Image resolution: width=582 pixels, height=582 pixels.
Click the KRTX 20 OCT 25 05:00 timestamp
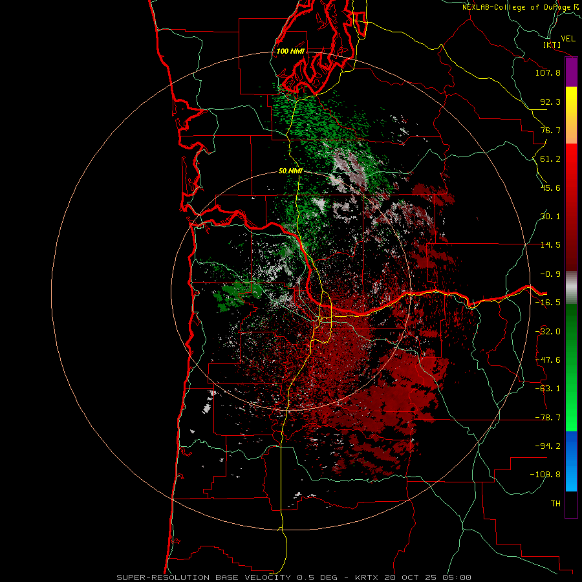[x=413, y=577]
